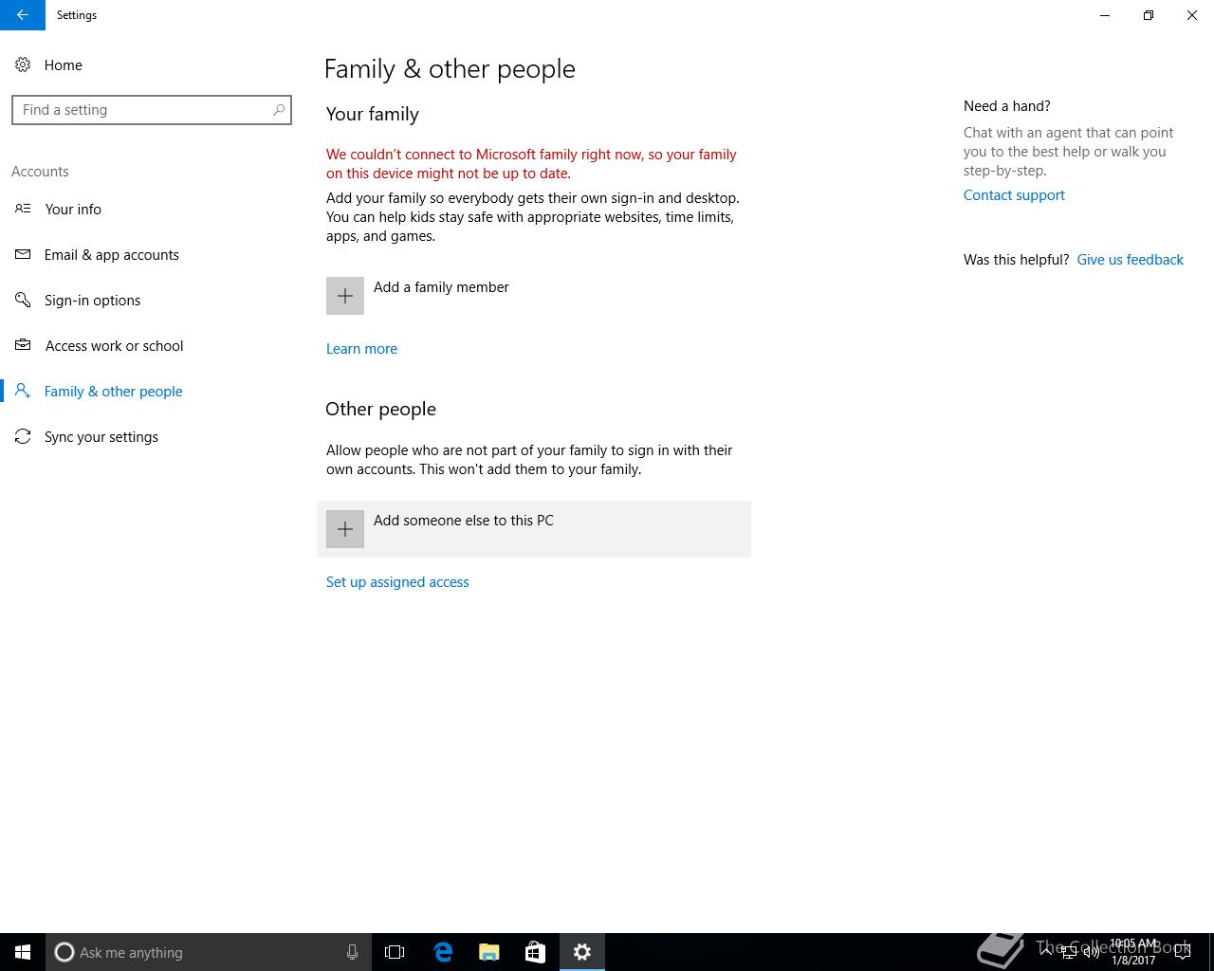Image resolution: width=1214 pixels, height=971 pixels.
Task: Open File Explorer from taskbar
Action: [x=488, y=952]
